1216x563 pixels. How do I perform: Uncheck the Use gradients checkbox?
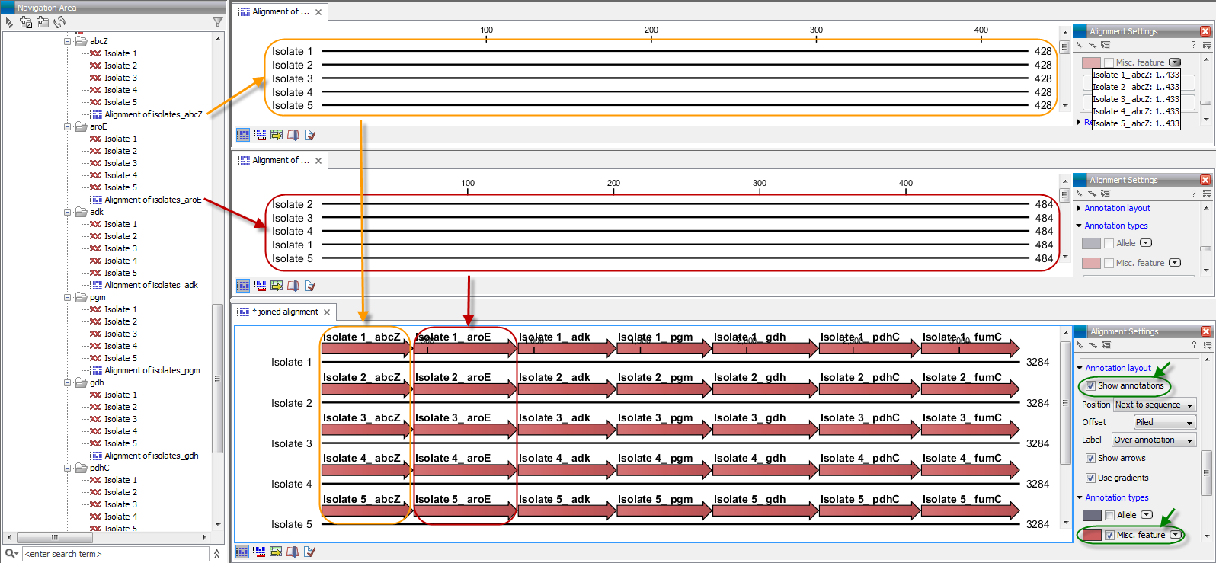[1090, 478]
